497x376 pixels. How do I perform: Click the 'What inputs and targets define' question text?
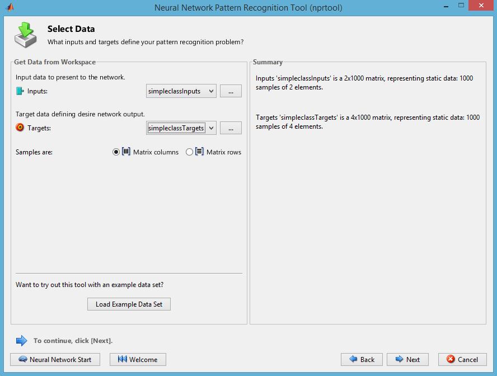pos(146,42)
